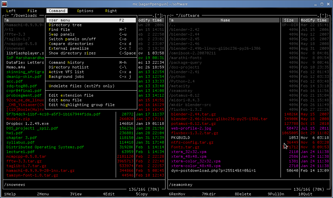Sort right panel by Size column

click(289, 20)
